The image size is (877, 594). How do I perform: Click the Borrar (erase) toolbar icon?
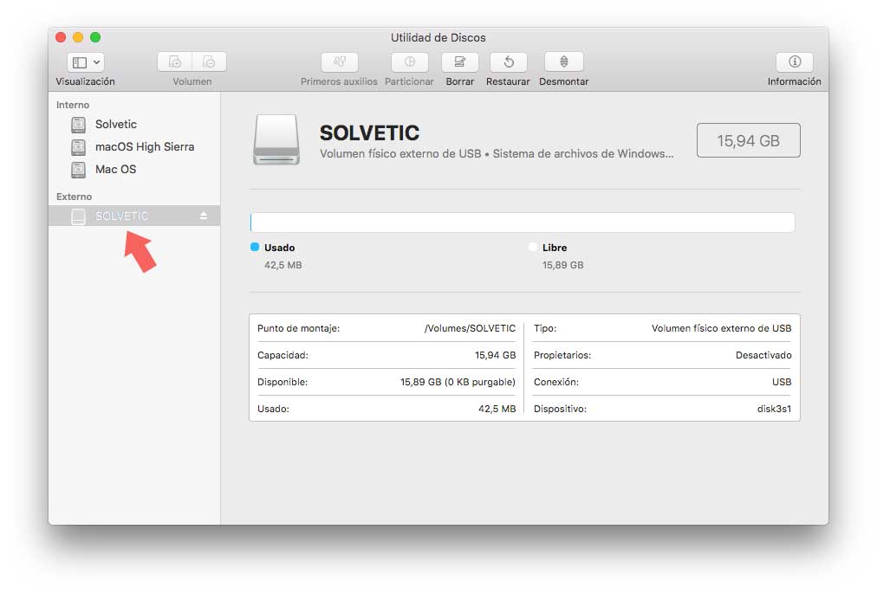coord(460,61)
